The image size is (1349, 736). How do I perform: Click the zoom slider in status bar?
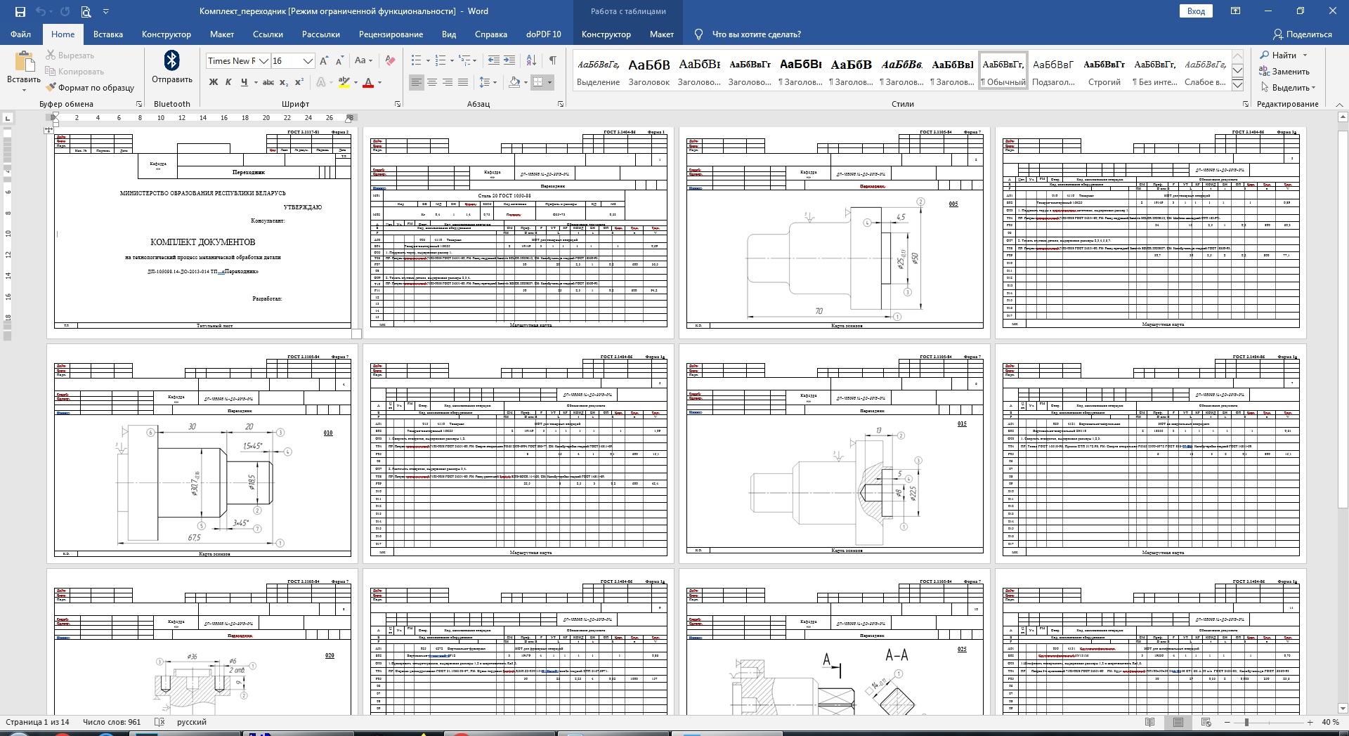point(1246,722)
